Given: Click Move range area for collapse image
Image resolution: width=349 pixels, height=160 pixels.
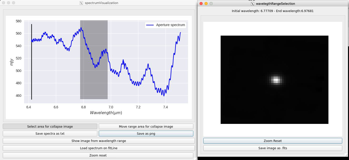Looking at the screenshot, I should (146, 126).
